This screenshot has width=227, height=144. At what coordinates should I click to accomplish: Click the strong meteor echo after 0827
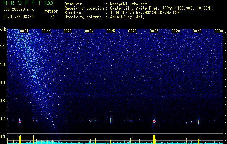click(x=154, y=121)
